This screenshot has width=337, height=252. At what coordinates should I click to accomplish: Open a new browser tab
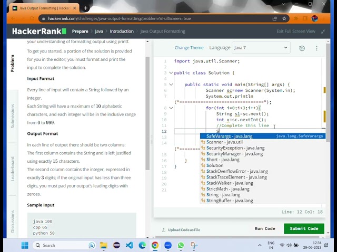click(85, 8)
